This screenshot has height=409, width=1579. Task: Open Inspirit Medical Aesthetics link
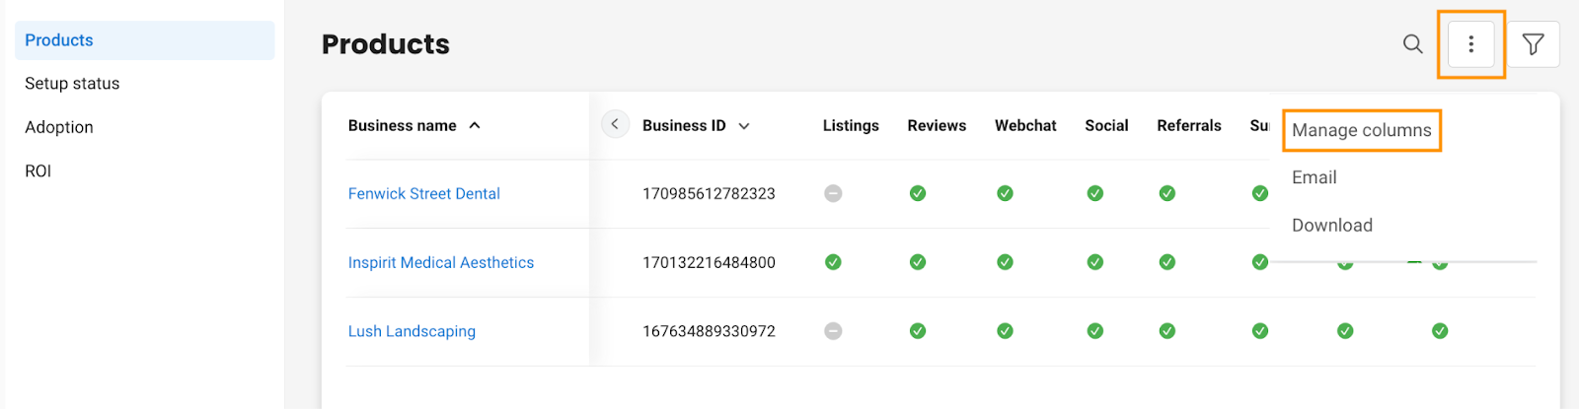pyautogui.click(x=440, y=262)
